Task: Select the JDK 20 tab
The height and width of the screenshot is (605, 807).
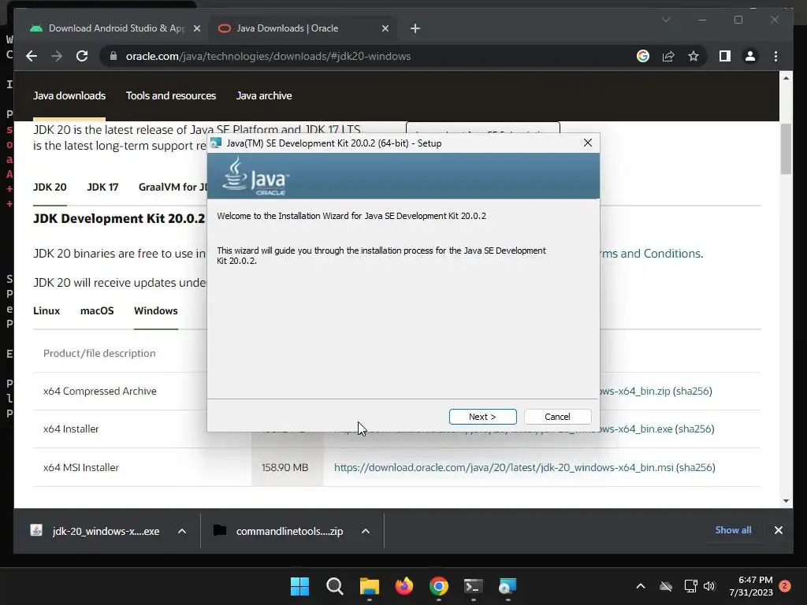Action: click(50, 187)
